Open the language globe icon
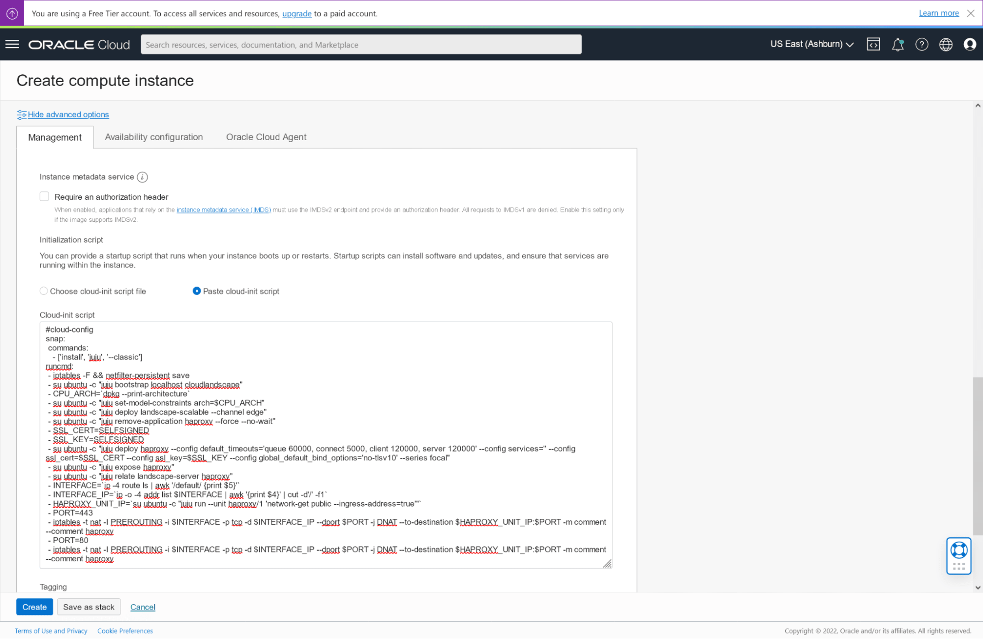 (x=946, y=44)
